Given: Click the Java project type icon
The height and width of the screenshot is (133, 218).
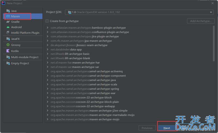Looking at the screenshot, I should [8, 11].
